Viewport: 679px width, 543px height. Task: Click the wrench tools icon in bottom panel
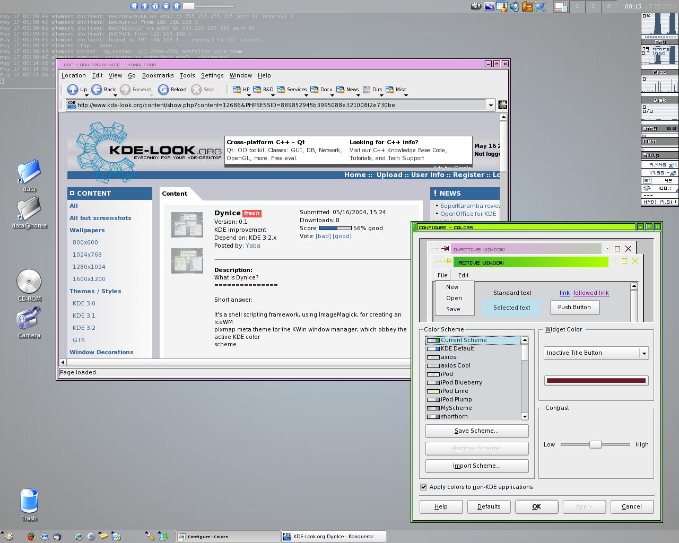tap(150, 536)
